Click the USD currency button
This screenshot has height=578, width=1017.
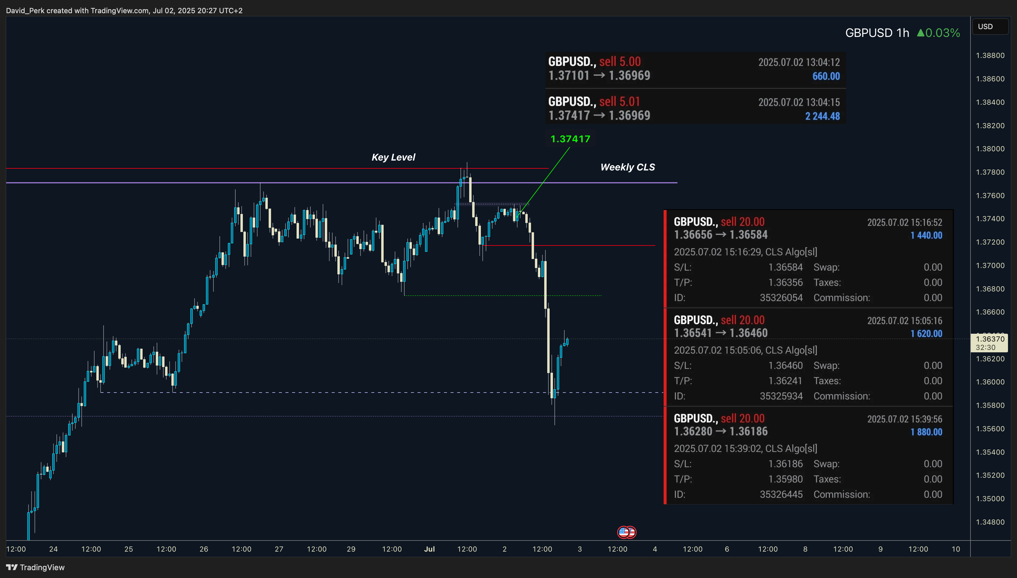pos(990,27)
